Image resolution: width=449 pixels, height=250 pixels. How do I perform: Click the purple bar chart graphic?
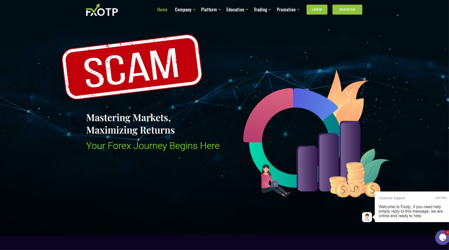point(328,157)
